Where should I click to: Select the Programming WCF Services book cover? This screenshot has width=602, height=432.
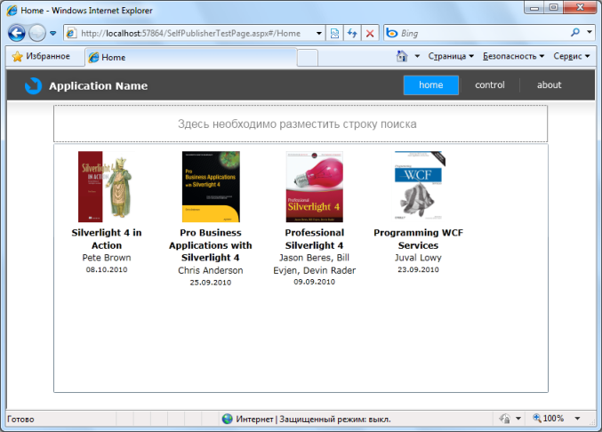[419, 186]
